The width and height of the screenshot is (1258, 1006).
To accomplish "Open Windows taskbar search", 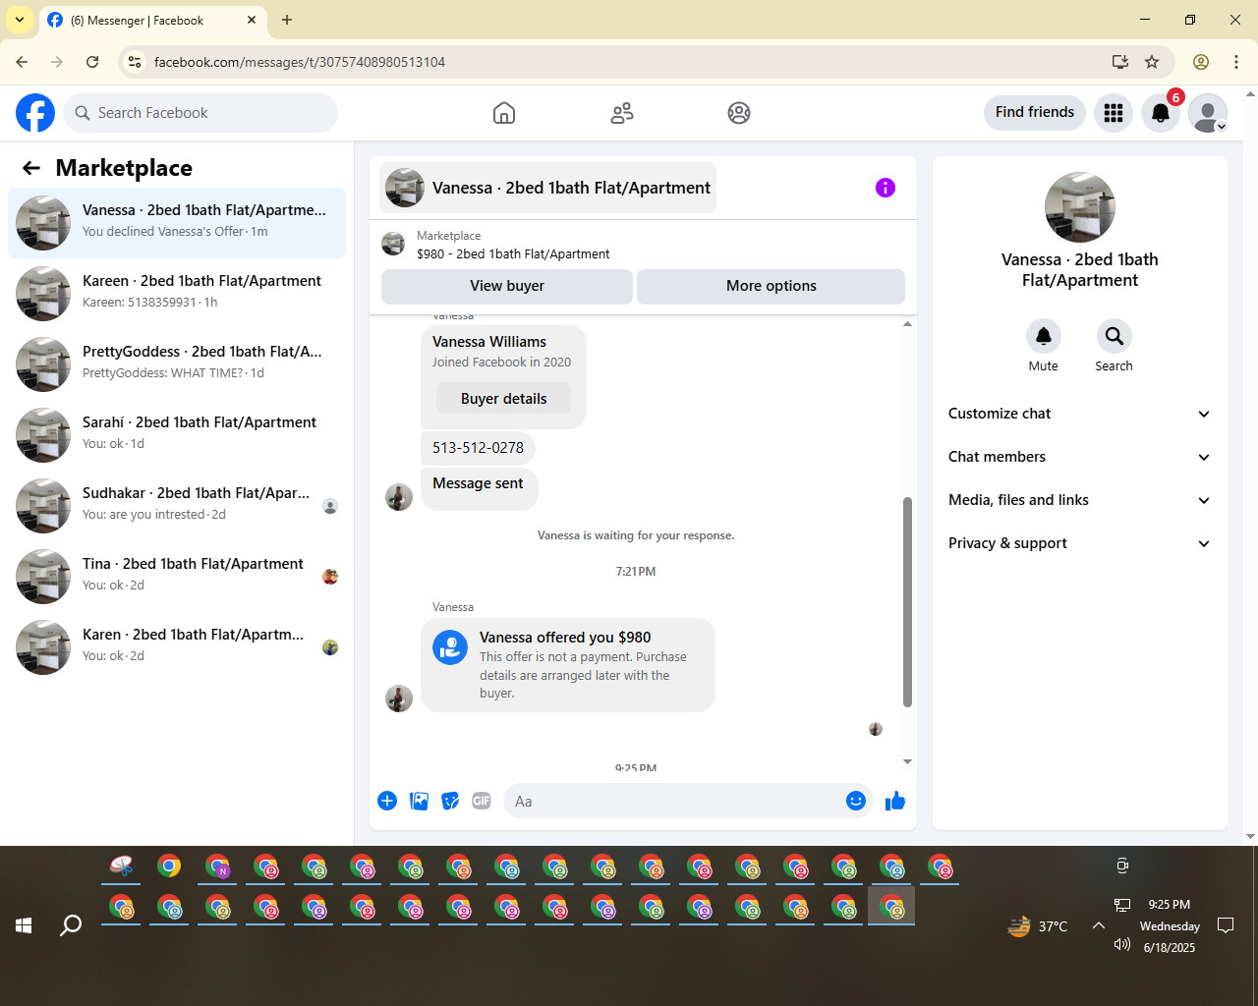I will (71, 925).
